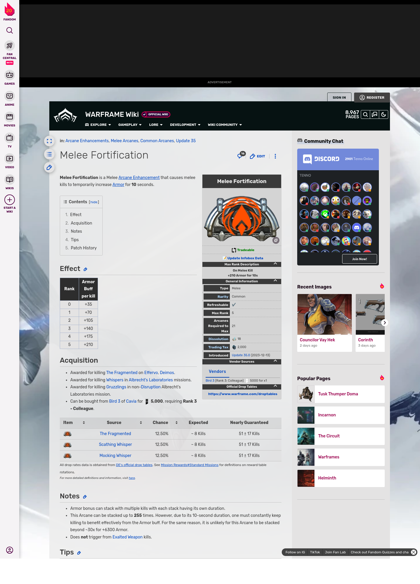Open Explore dropdown menu
This screenshot has height=584, width=420.
pos(98,125)
